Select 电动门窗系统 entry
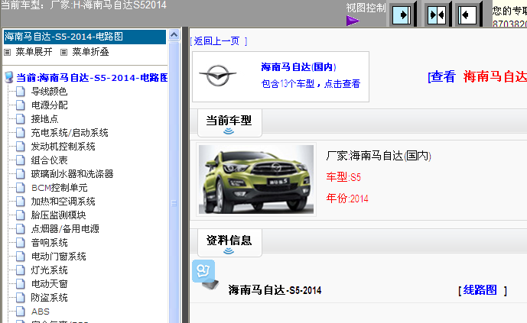The image size is (527, 323). [58, 257]
